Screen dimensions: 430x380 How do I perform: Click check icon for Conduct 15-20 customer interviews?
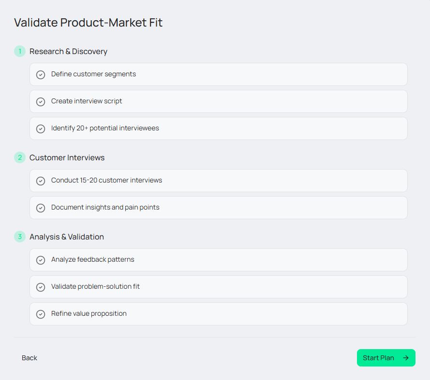(x=41, y=181)
